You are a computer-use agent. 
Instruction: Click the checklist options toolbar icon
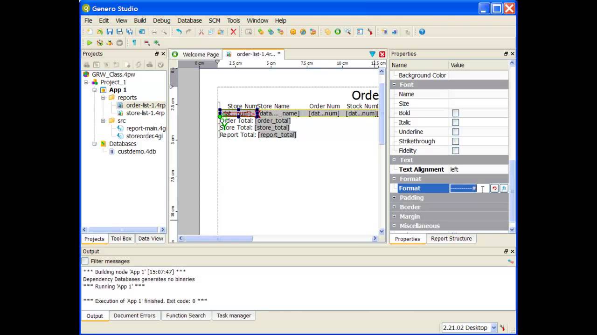tap(360, 32)
